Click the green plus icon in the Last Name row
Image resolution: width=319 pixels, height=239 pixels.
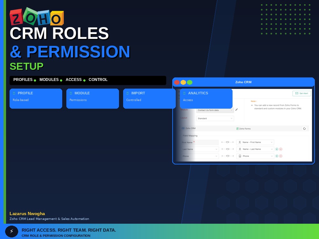(x=277, y=149)
